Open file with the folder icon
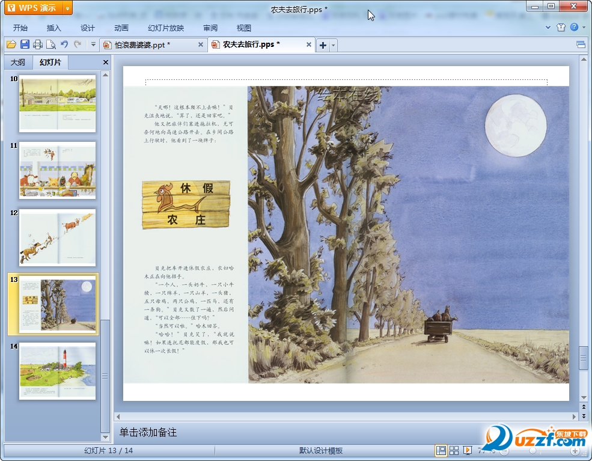 pyautogui.click(x=11, y=44)
